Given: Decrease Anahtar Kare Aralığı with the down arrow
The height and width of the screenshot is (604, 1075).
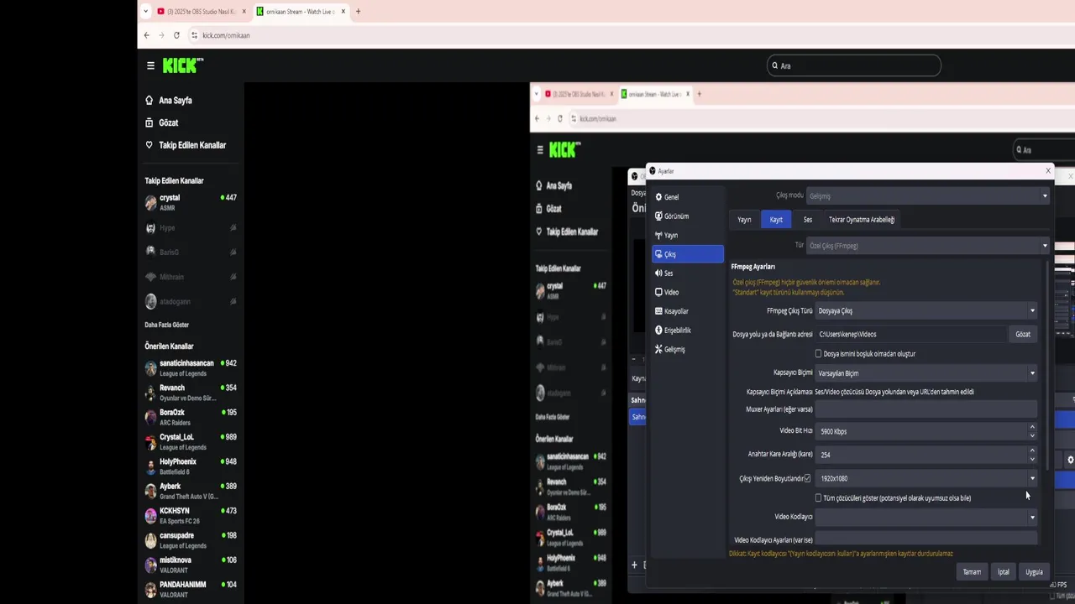Looking at the screenshot, I should pyautogui.click(x=1032, y=459).
